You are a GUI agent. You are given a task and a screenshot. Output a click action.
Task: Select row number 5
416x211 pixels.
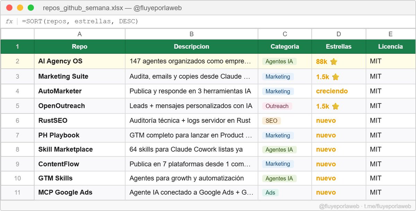click(x=17, y=106)
